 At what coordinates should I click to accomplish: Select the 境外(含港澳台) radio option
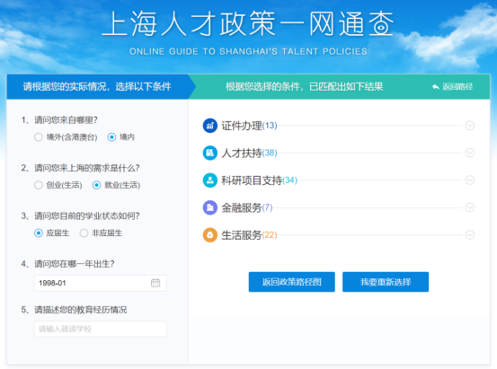(x=39, y=137)
